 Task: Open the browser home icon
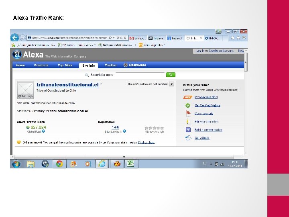232,38
